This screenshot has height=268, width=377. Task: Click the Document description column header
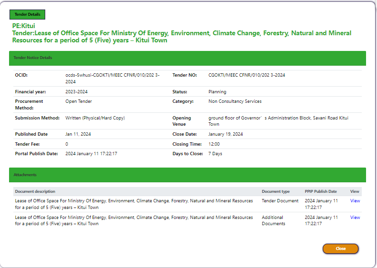point(35,191)
